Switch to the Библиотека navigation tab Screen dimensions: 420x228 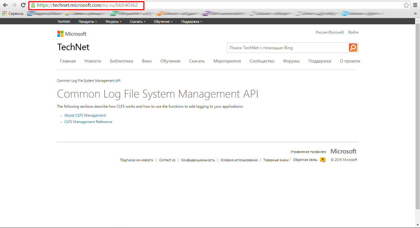122,61
